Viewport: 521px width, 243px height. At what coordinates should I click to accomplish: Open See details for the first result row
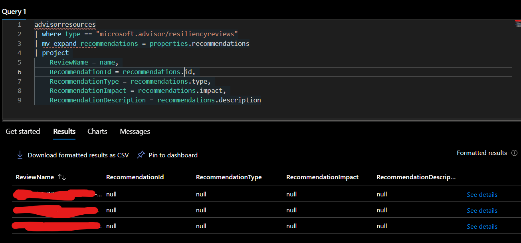(482, 195)
